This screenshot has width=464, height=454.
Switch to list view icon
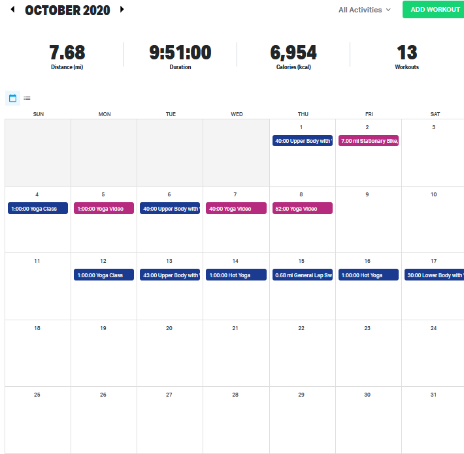(27, 98)
